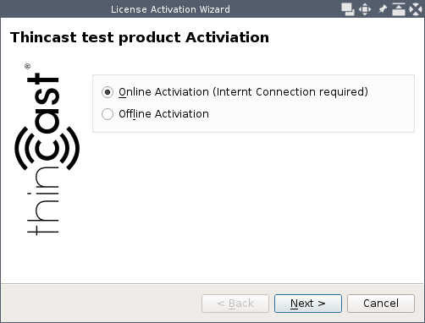Click the registered trademark symbol above logo
425x323 pixels.
coord(27,67)
